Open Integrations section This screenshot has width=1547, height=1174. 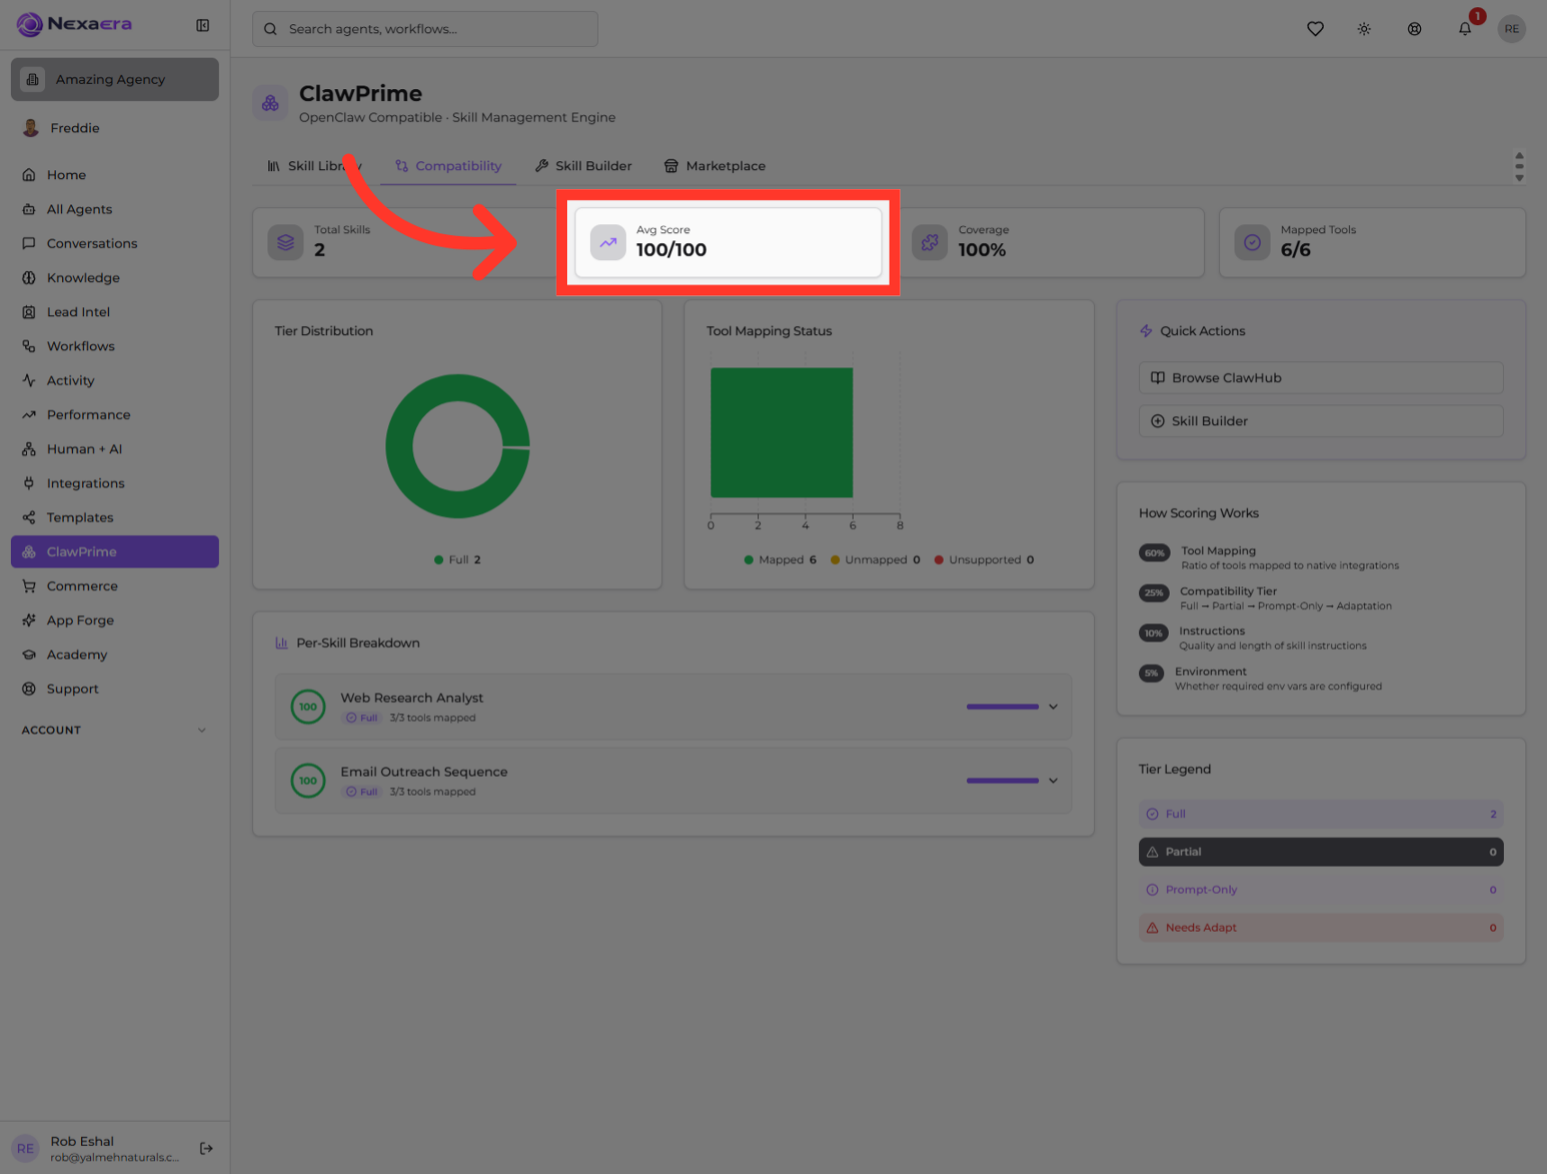coord(114,483)
